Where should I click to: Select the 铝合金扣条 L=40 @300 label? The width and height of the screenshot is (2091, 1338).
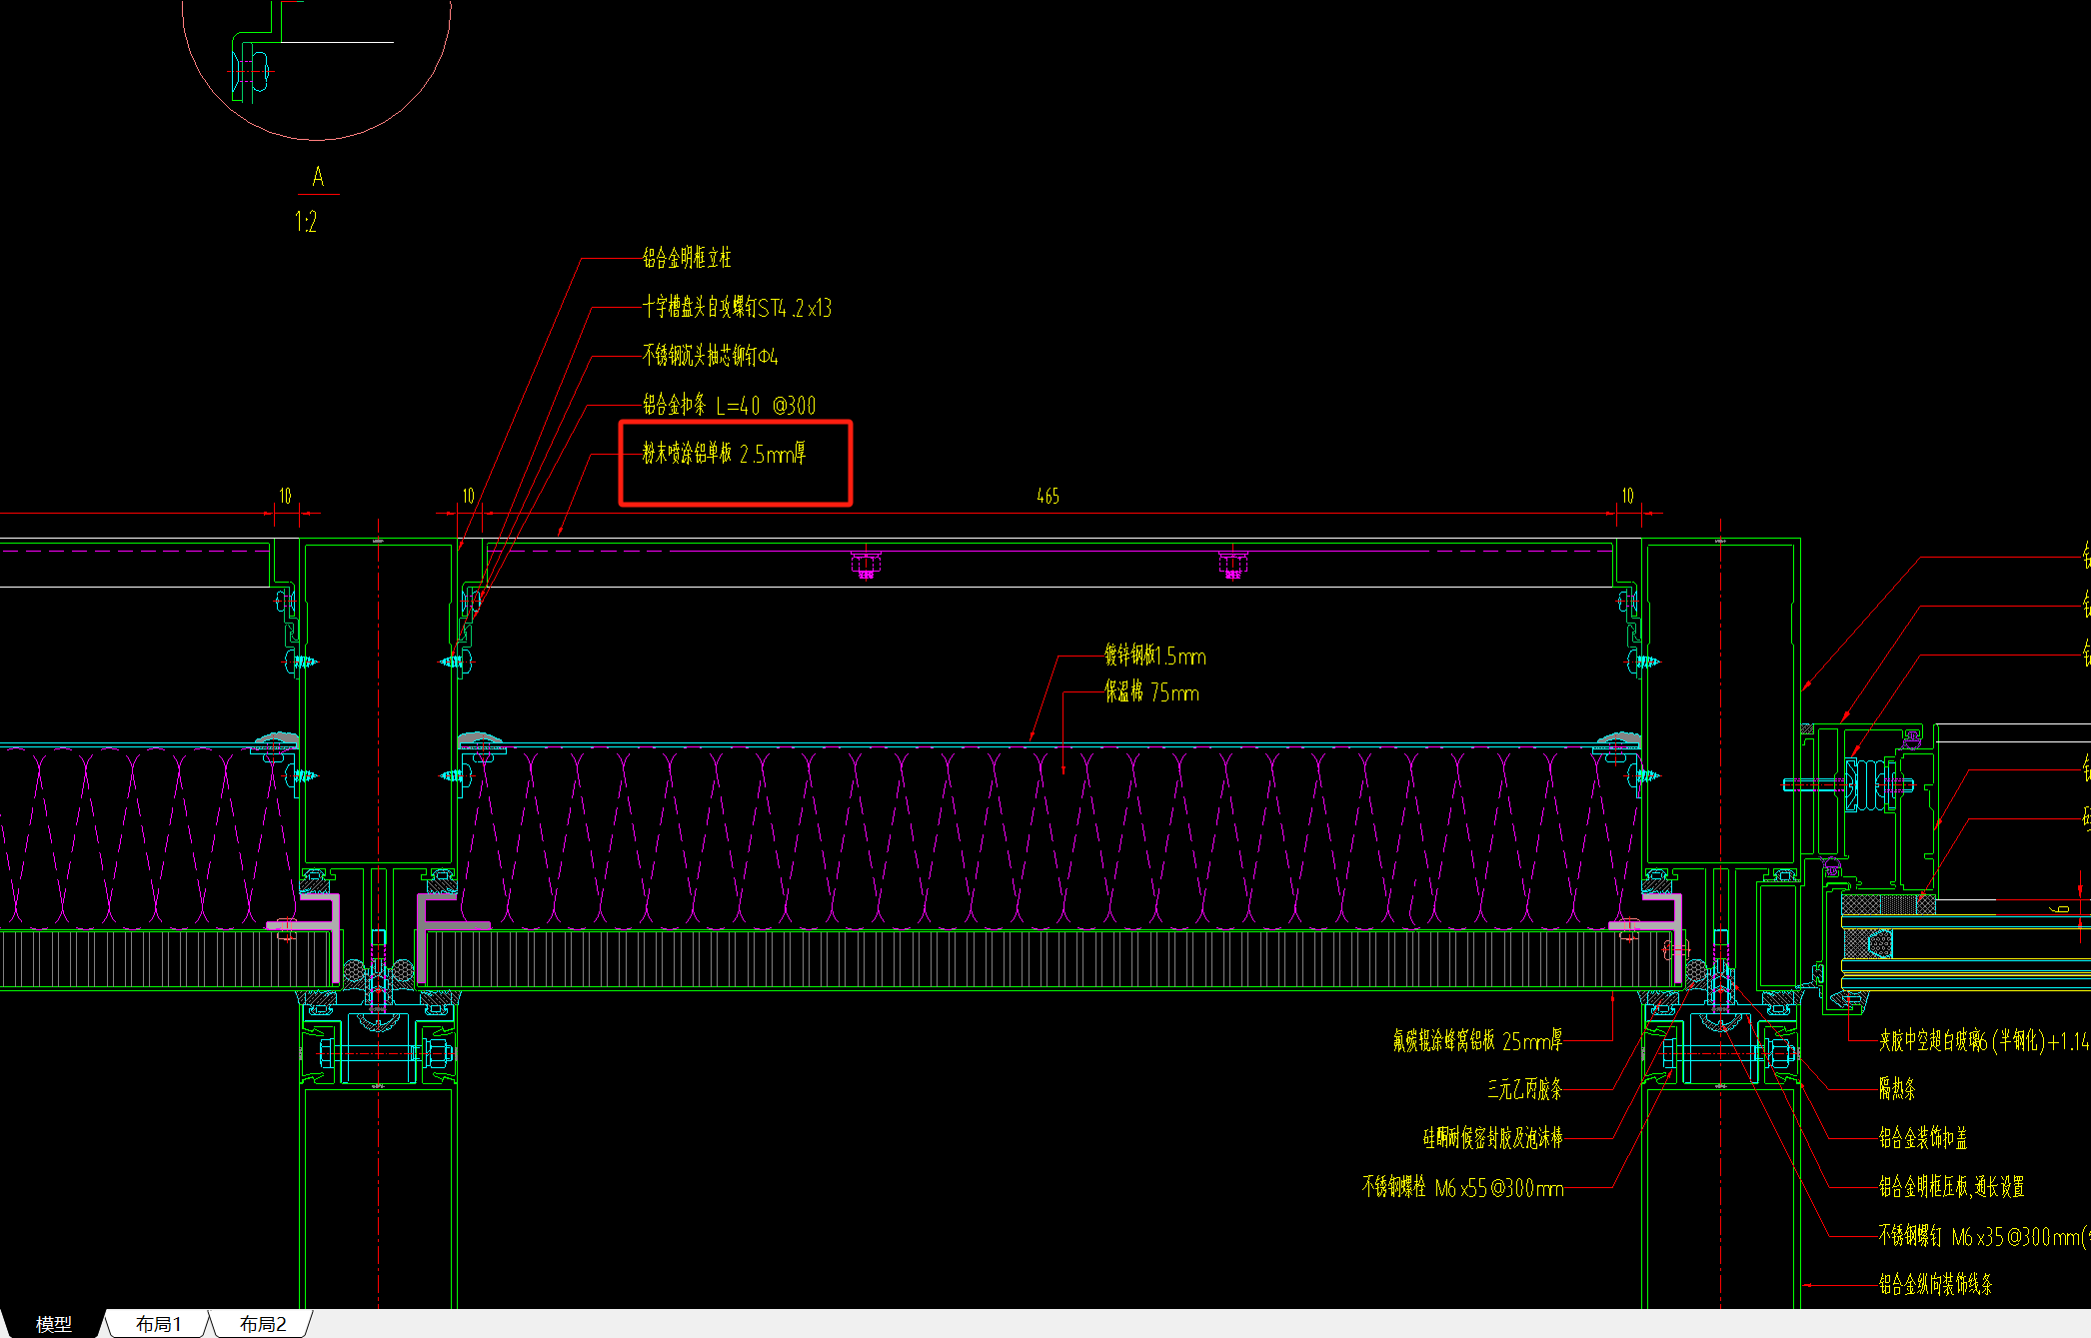pyautogui.click(x=729, y=404)
